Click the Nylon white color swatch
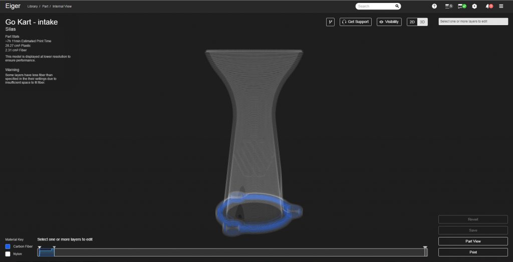Viewport: 513px width, 262px height. pyautogui.click(x=8, y=254)
